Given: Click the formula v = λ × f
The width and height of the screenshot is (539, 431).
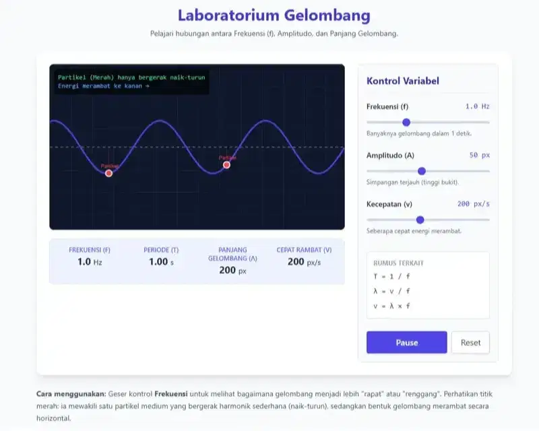Looking at the screenshot, I should click(391, 306).
